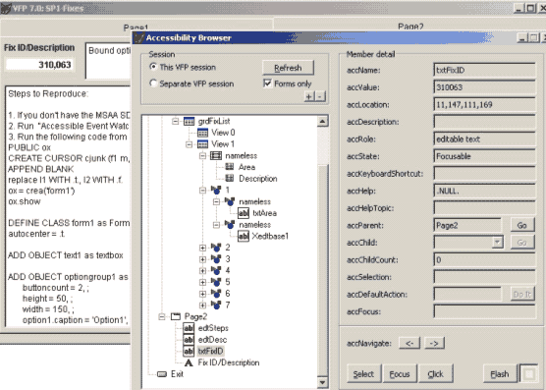This screenshot has width=546, height=390.
Task: Click the txtFixID textbox icon
Action: (189, 351)
